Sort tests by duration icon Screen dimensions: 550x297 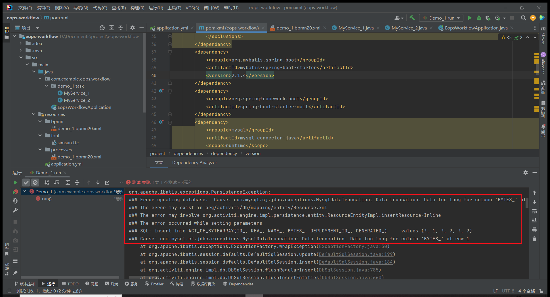[56, 183]
